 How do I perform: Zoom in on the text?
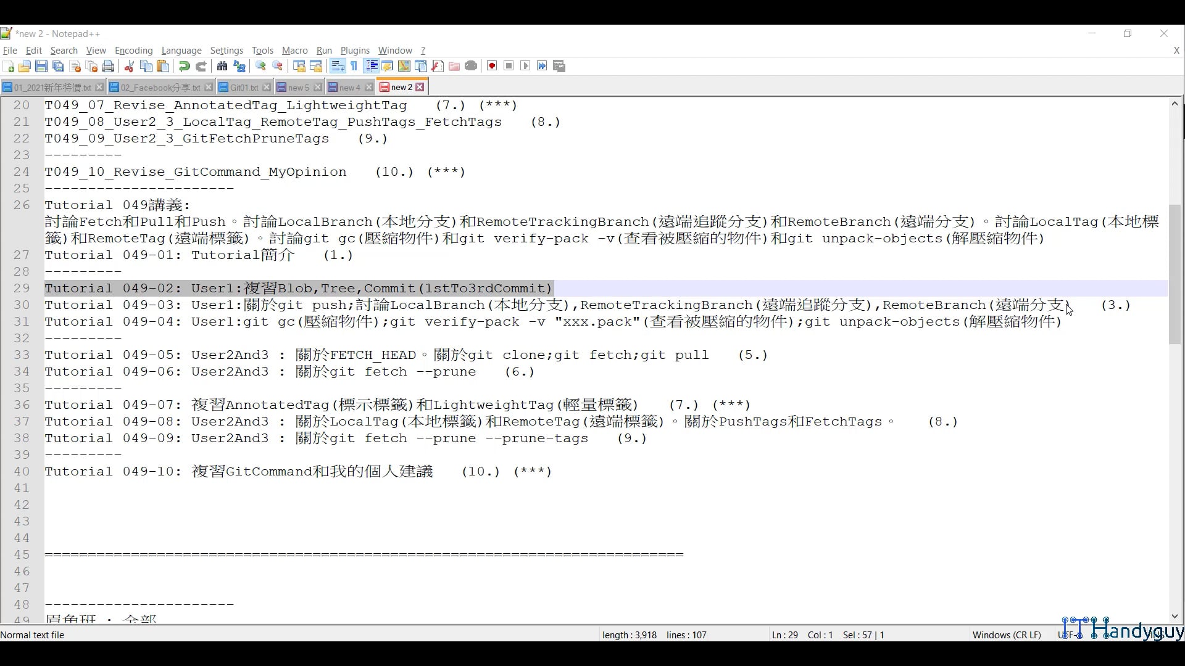point(260,66)
